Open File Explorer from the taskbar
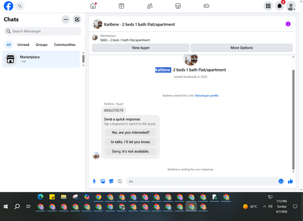 64,197
